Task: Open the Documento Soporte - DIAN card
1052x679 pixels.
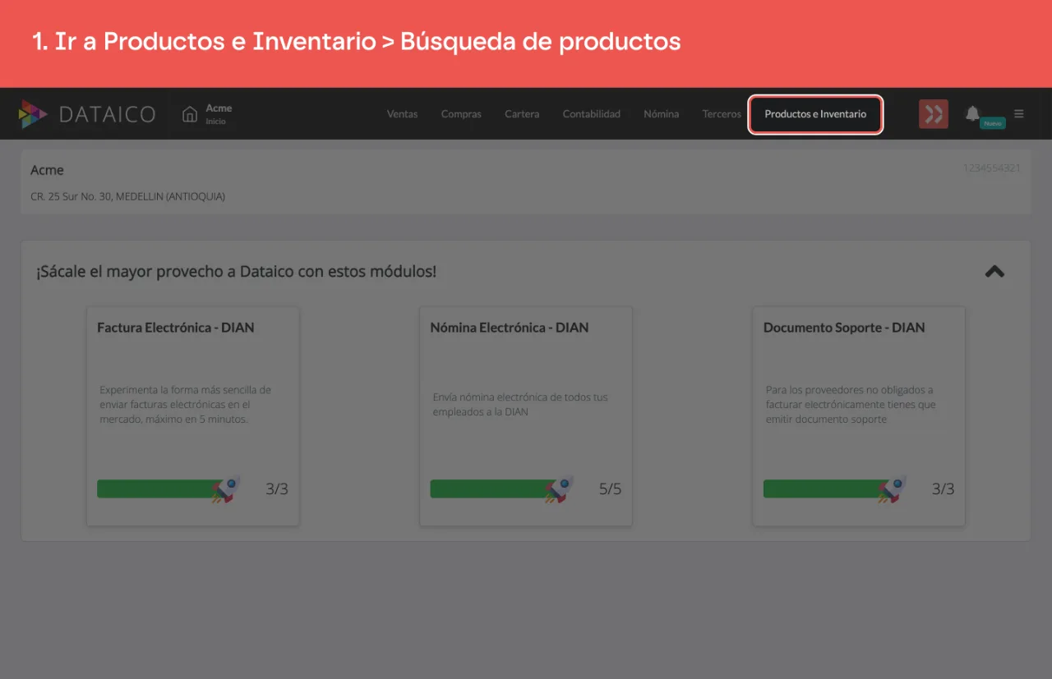Action: pyautogui.click(x=859, y=416)
